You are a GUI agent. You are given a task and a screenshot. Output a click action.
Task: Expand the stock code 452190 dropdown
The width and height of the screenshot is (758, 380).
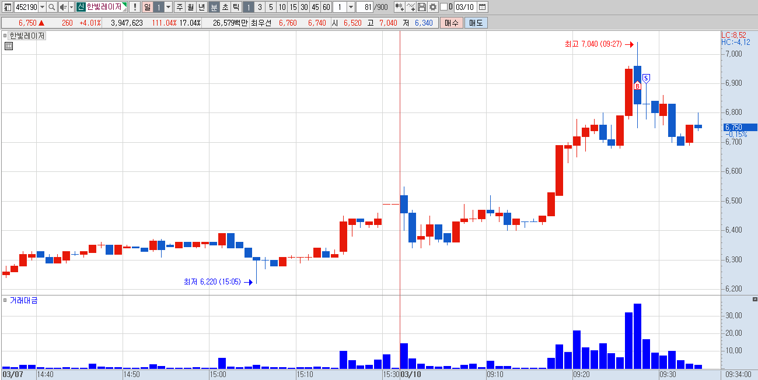tap(42, 7)
